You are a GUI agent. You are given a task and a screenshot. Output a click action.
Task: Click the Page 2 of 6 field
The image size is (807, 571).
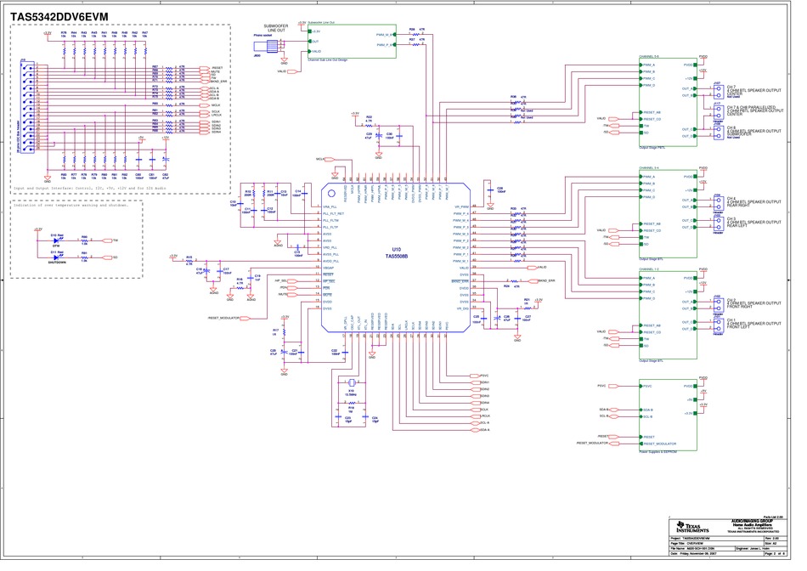(774, 553)
